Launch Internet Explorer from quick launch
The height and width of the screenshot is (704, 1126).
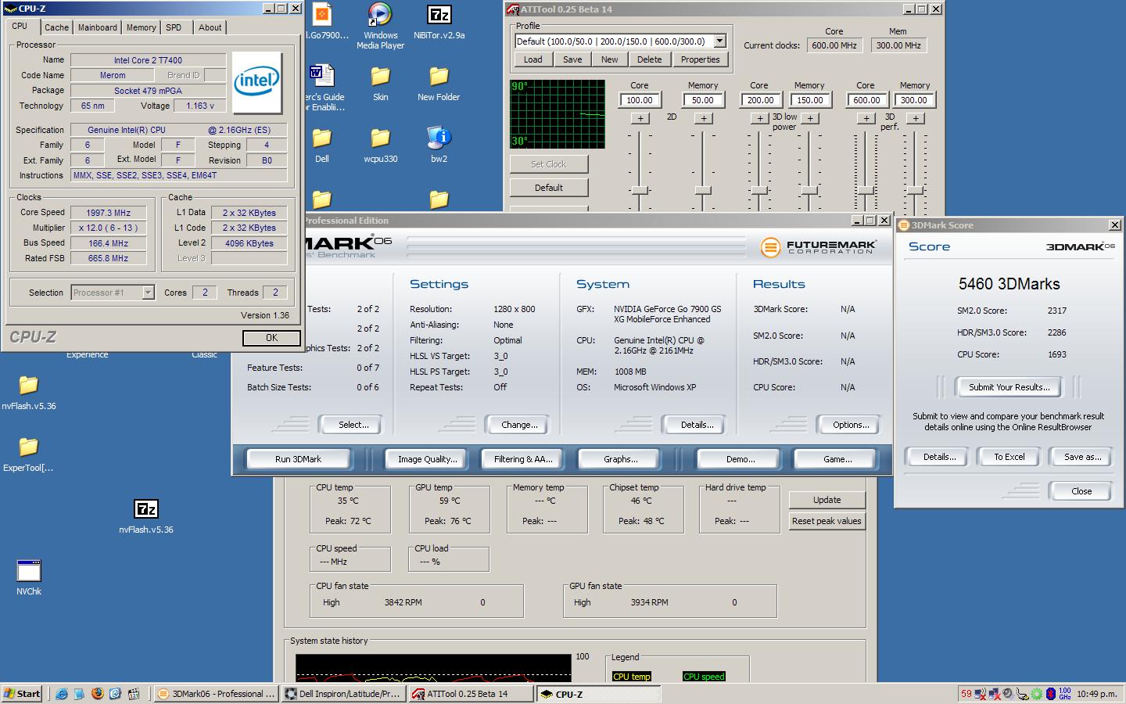[61, 694]
